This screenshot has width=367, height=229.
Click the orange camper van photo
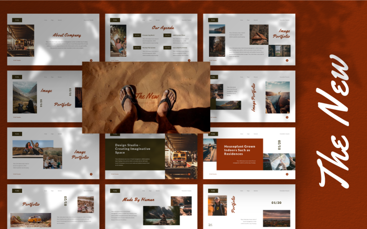click(x=31, y=220)
